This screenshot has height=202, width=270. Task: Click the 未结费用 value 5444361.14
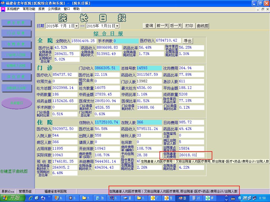tap(107, 161)
